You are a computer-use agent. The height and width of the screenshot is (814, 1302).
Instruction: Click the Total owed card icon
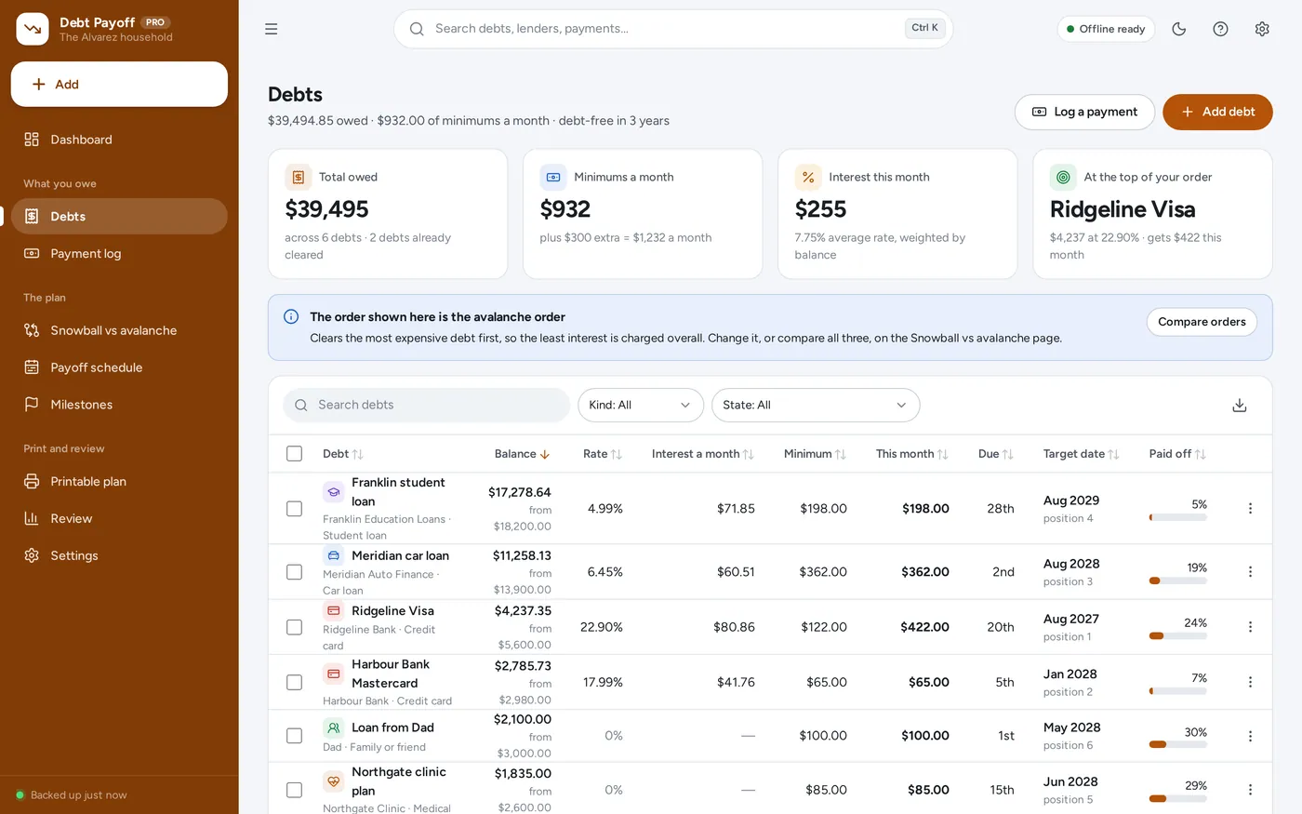[299, 177]
